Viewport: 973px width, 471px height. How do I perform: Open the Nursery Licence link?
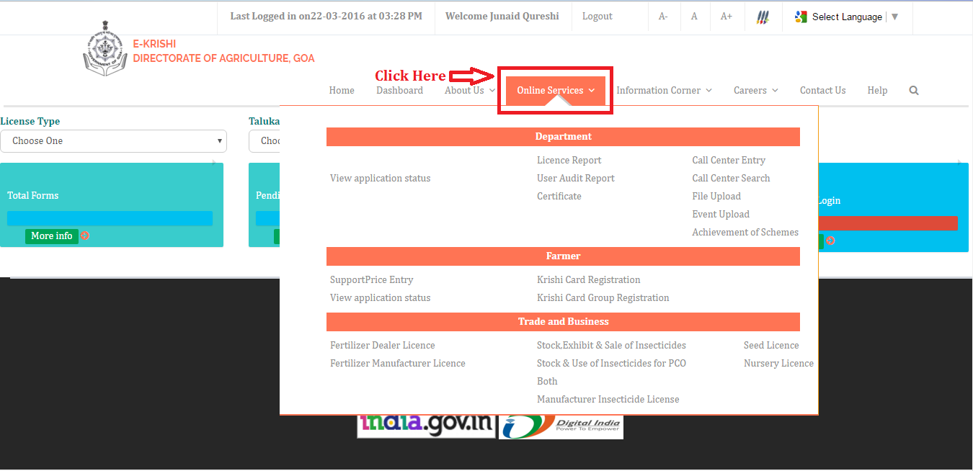(x=778, y=363)
